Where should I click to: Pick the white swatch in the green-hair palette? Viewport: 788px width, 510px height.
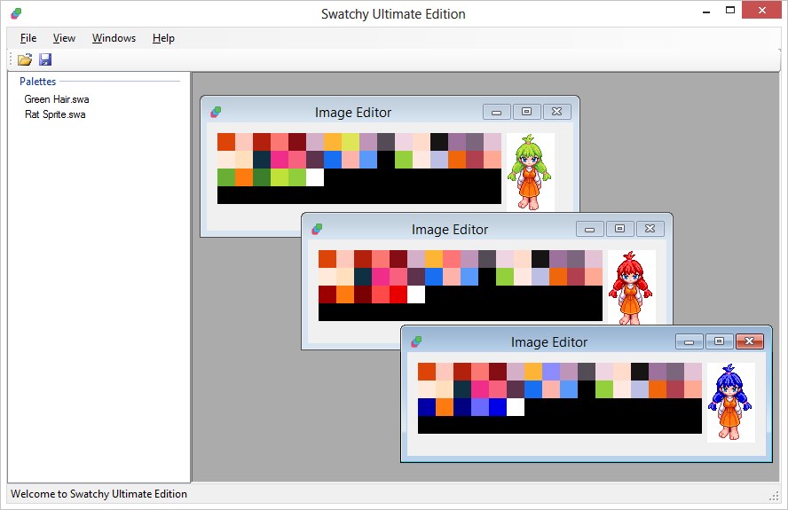315,177
